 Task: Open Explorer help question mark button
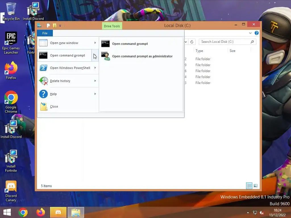coord(257,33)
